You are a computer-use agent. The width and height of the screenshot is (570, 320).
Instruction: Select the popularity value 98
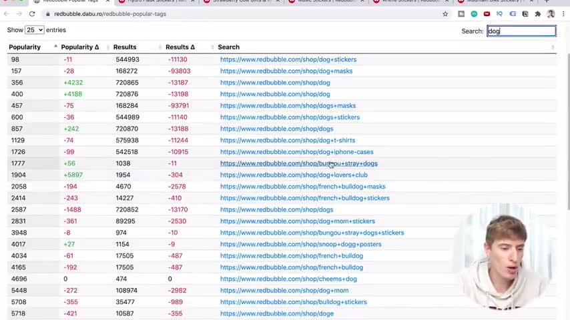[x=15, y=59]
